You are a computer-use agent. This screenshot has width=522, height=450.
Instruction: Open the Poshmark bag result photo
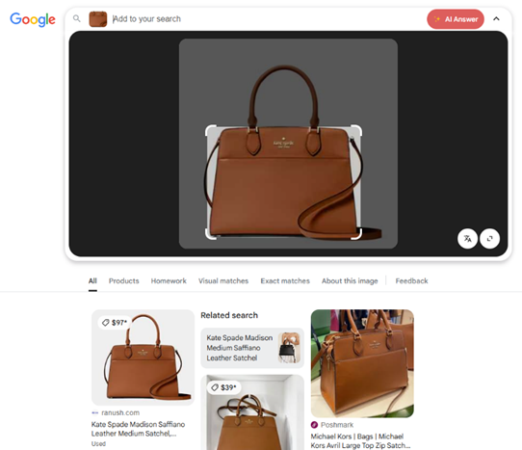(x=362, y=363)
